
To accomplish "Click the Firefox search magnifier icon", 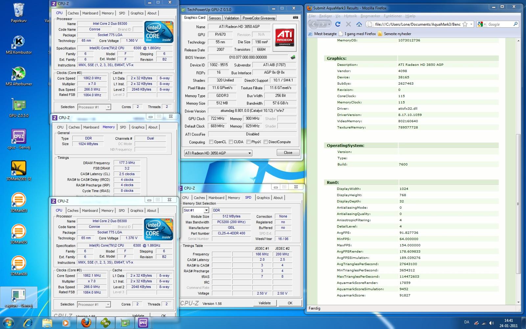I will 515,24.
